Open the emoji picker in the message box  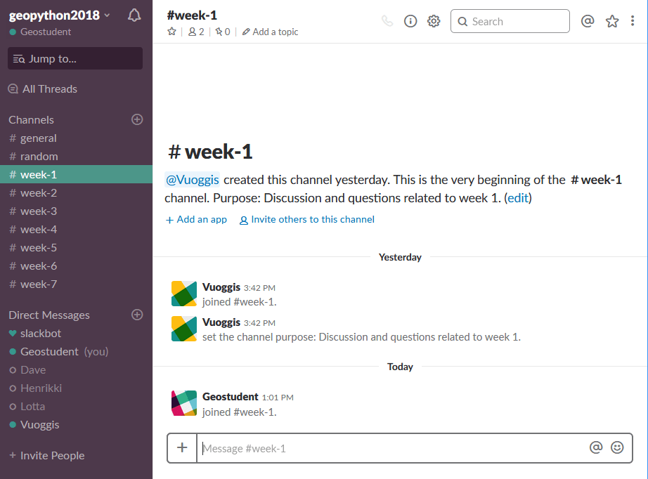(x=617, y=447)
